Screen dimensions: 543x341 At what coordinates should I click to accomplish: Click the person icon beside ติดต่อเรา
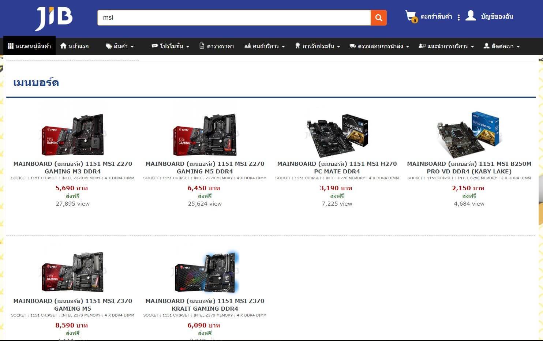[486, 46]
